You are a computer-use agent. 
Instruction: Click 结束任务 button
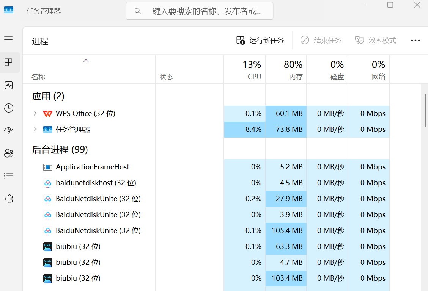tap(321, 40)
